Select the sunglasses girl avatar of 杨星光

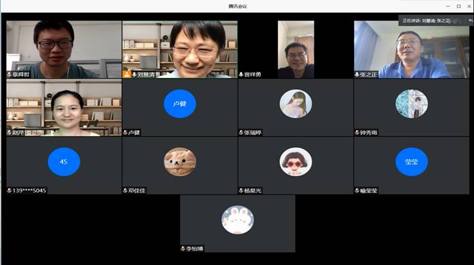tap(296, 162)
